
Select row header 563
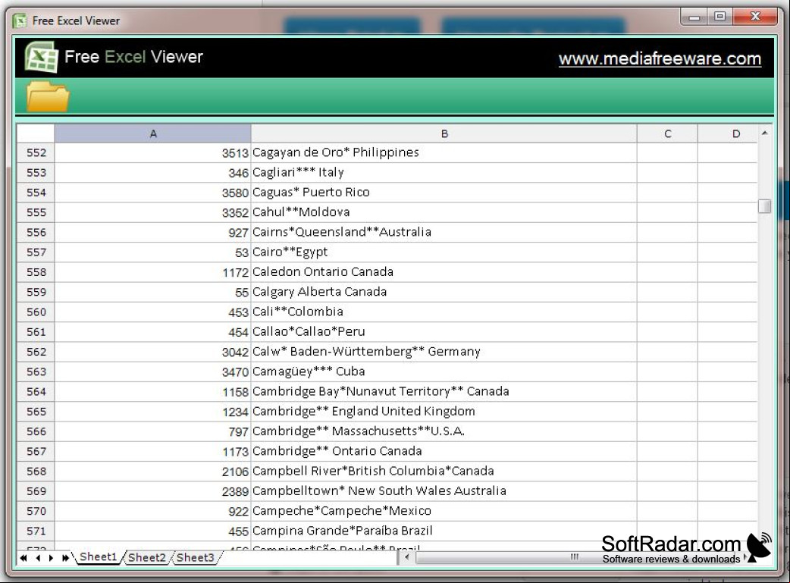(36, 372)
